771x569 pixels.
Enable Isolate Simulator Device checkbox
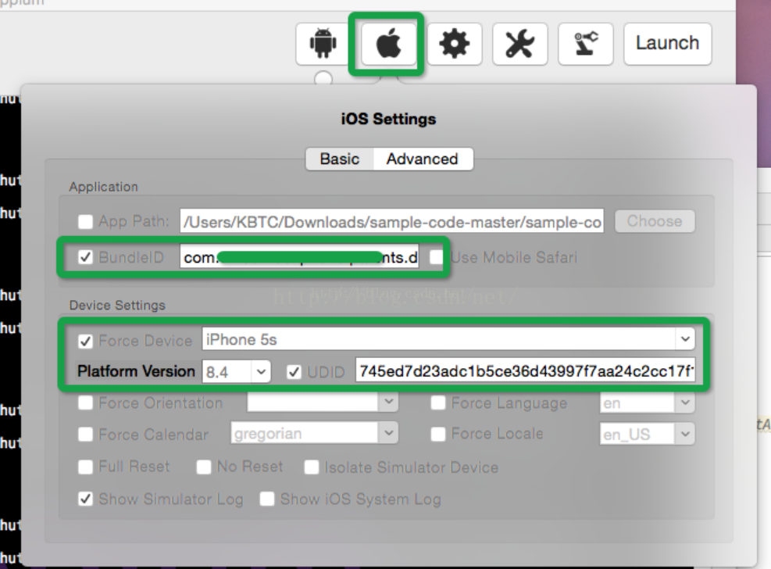[311, 467]
